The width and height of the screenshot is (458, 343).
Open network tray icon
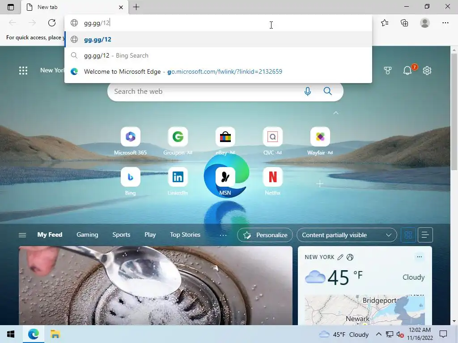[390, 335]
